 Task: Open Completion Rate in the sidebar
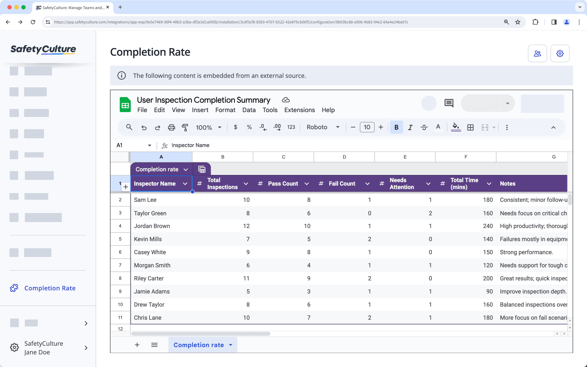click(50, 288)
